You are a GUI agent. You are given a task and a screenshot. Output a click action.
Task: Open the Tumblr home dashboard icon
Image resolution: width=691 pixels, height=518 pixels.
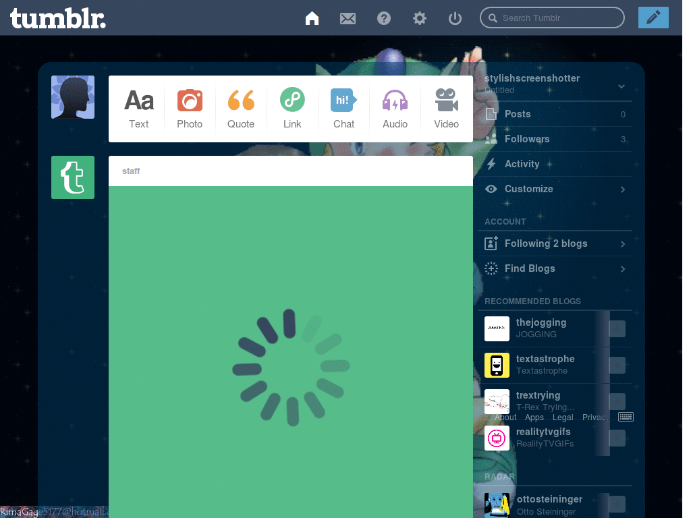pyautogui.click(x=312, y=18)
